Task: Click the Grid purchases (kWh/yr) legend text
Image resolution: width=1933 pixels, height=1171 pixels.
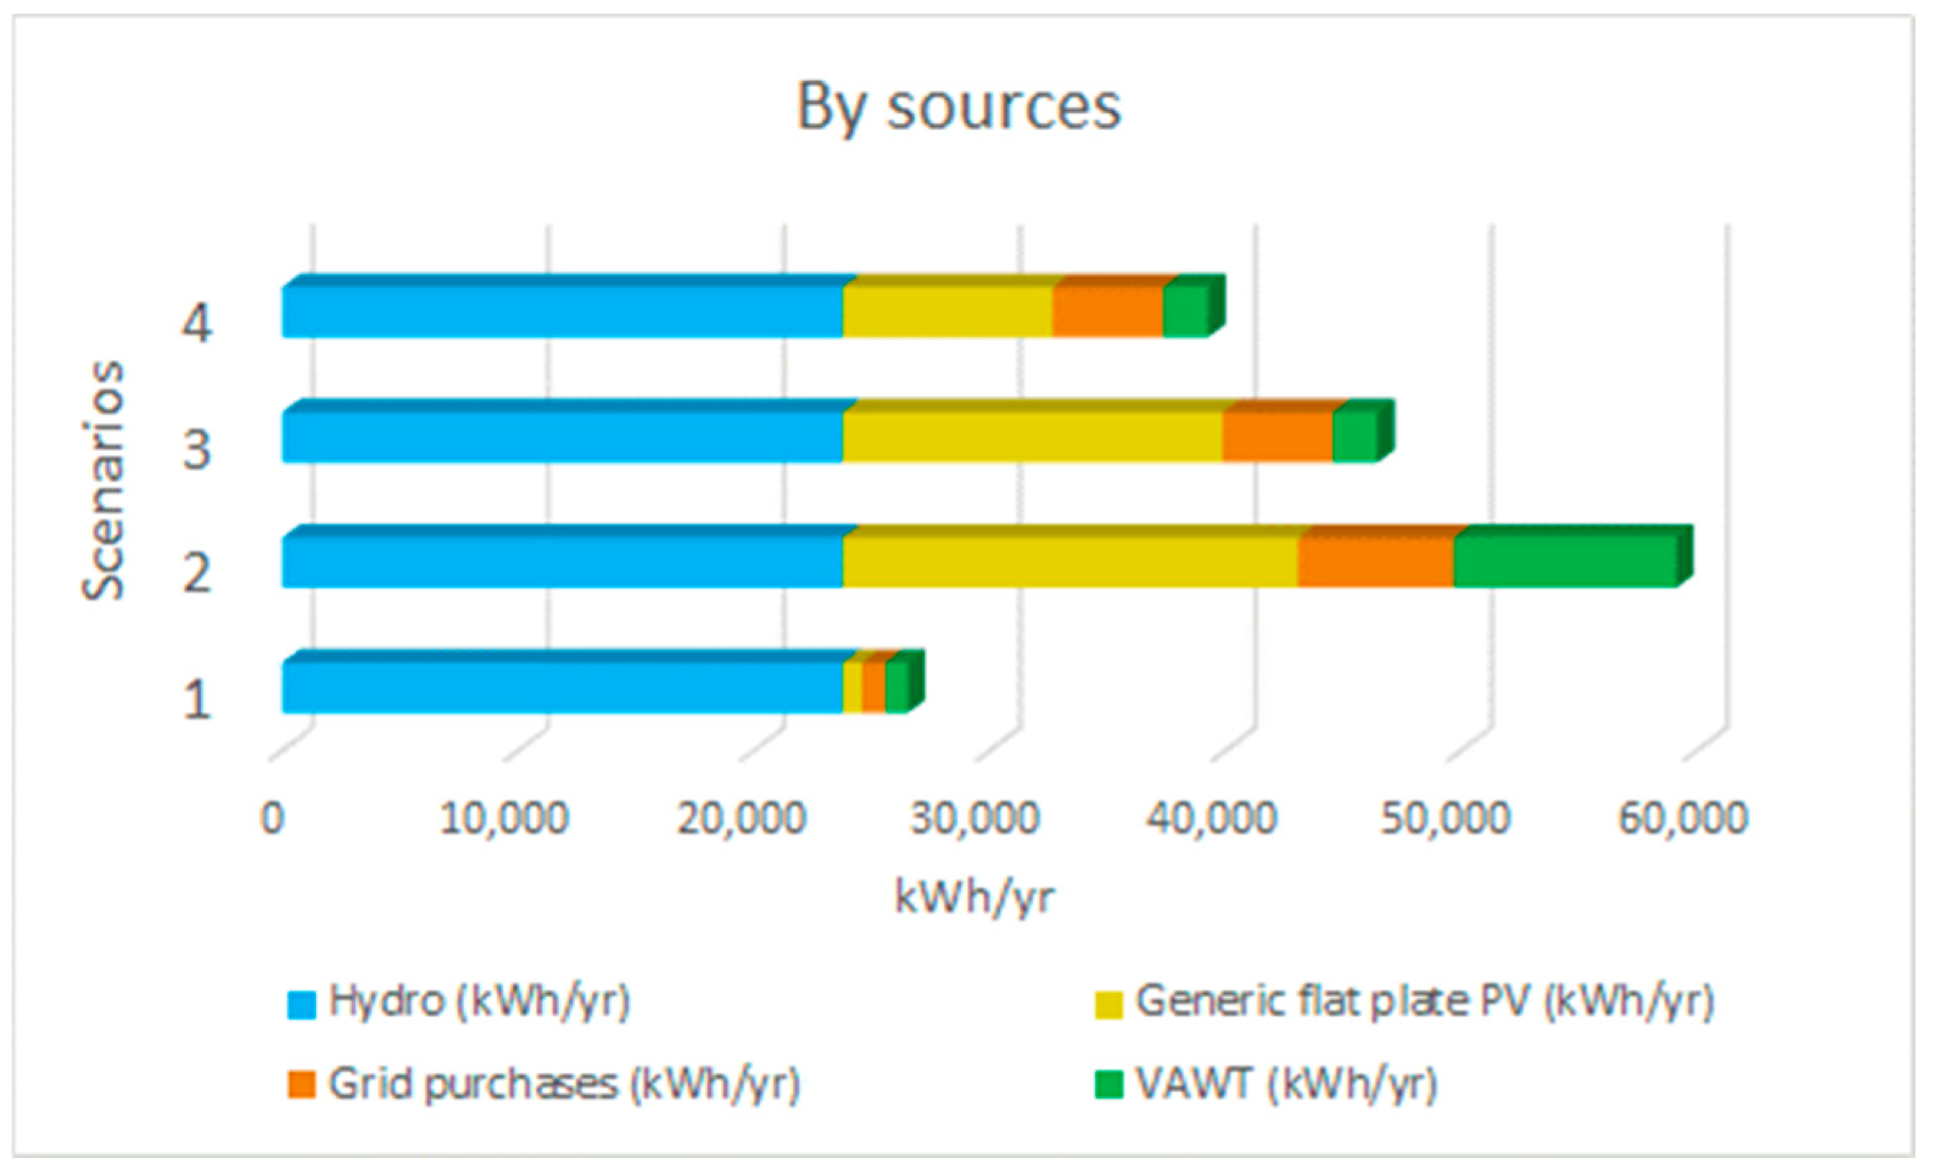Action: (x=564, y=1085)
